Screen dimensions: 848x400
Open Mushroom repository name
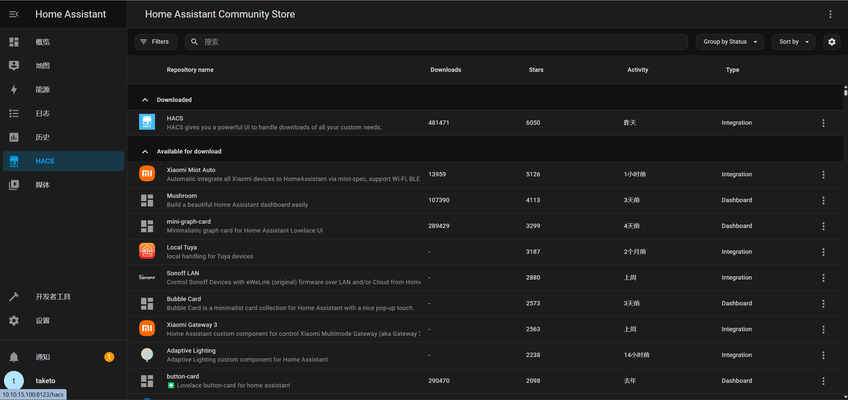point(182,196)
